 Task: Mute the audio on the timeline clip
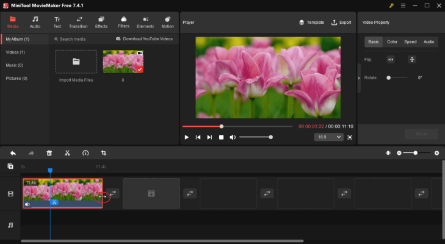click(27, 204)
